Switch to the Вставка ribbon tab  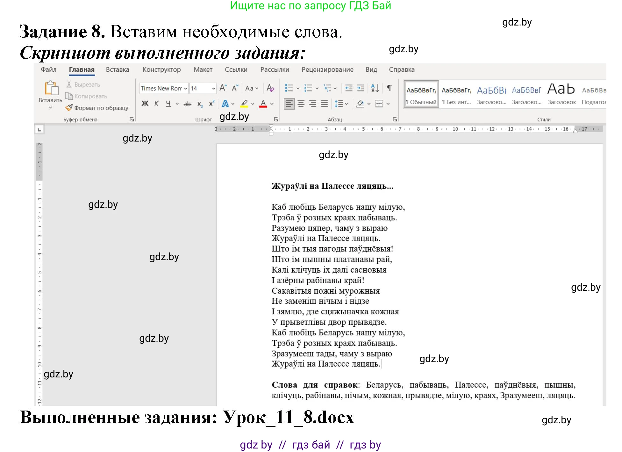point(117,69)
